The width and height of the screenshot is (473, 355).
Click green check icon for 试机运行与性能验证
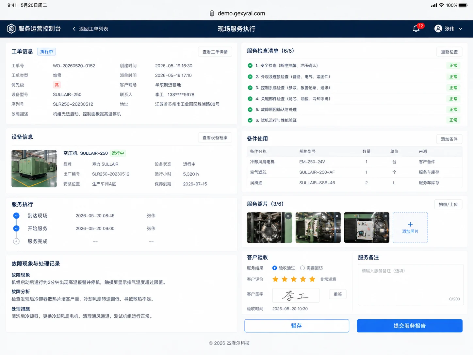click(250, 120)
